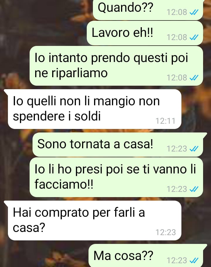This screenshot has width=211, height=267.
Task: Tap received message "Hai comprato per farli a casa?"
Action: point(94,221)
